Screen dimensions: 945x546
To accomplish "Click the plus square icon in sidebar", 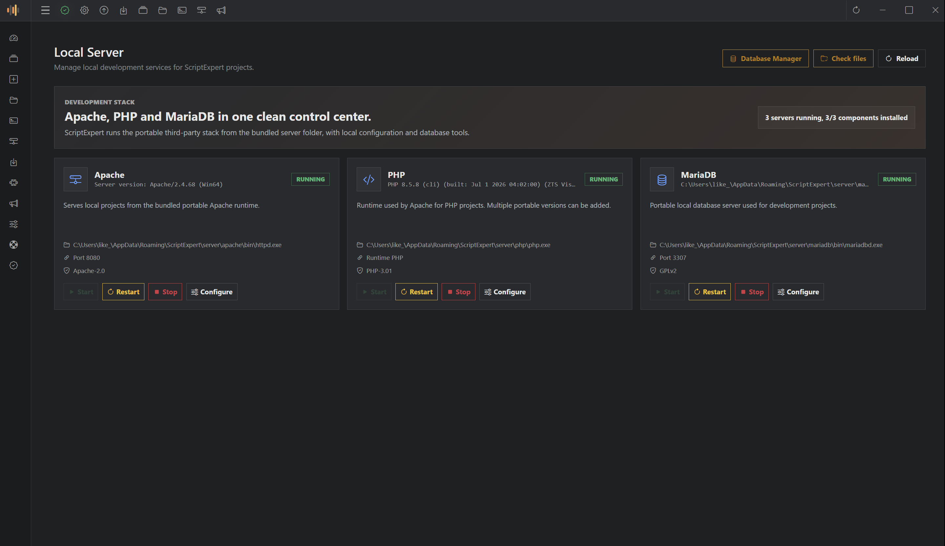I will [13, 79].
